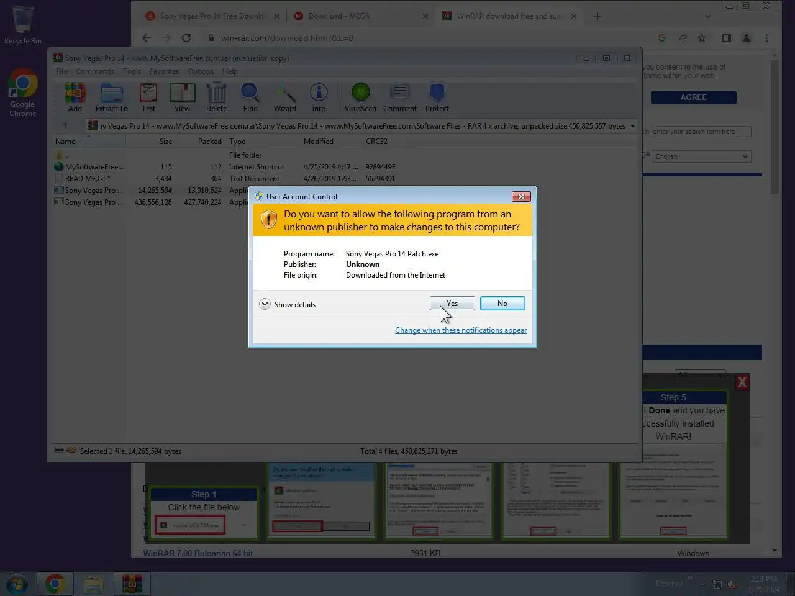Click the Chrome icon in the taskbar

[x=55, y=584]
